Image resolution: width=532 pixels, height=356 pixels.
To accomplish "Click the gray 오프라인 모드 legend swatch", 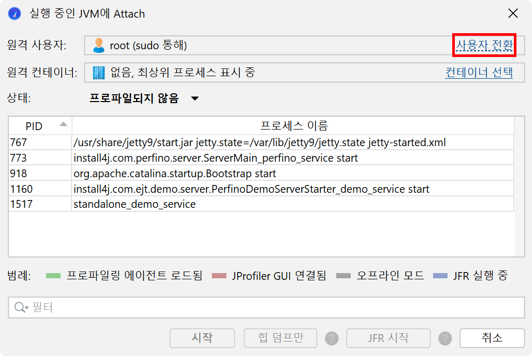I will pos(343,276).
